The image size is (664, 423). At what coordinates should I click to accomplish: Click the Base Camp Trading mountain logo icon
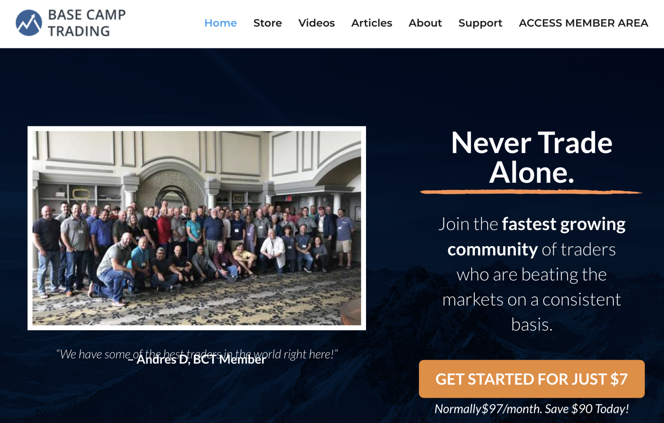(x=29, y=23)
